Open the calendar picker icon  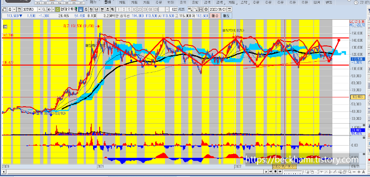pos(229,10)
